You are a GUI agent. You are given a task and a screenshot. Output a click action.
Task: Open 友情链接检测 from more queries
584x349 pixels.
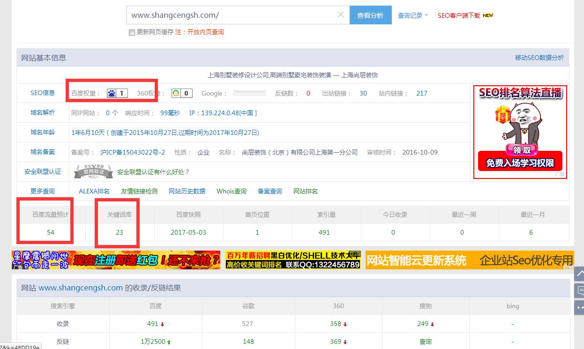point(139,191)
